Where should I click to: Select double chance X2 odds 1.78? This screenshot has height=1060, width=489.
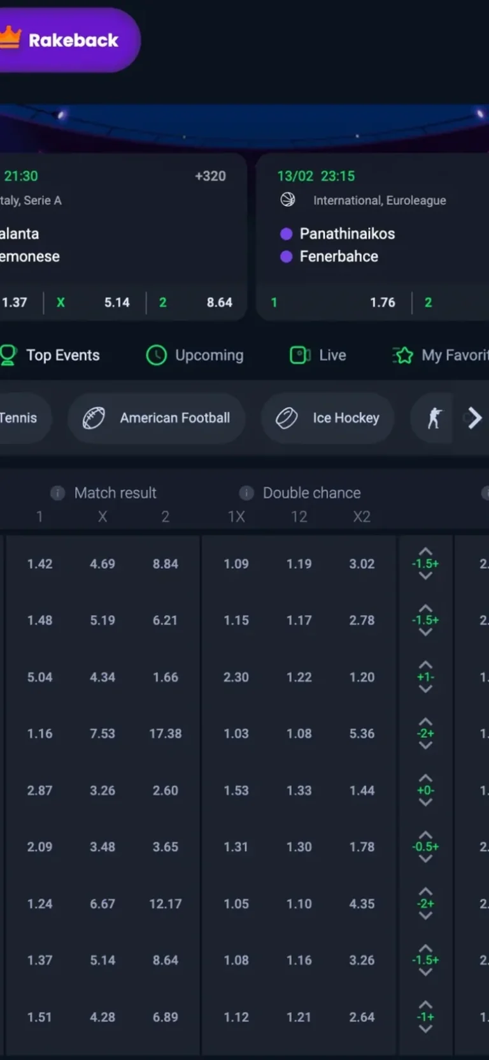[362, 847]
